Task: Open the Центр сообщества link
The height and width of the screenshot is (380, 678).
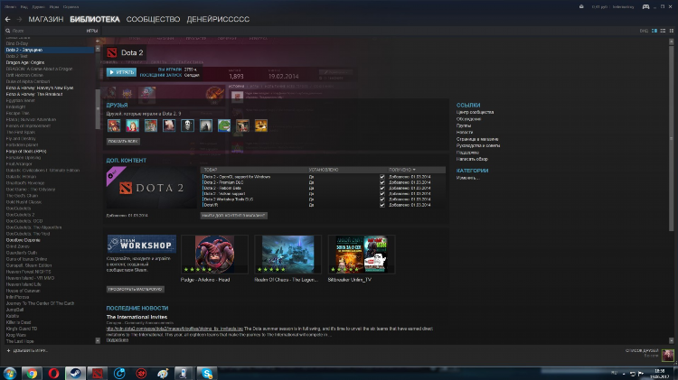Action: [x=475, y=112]
